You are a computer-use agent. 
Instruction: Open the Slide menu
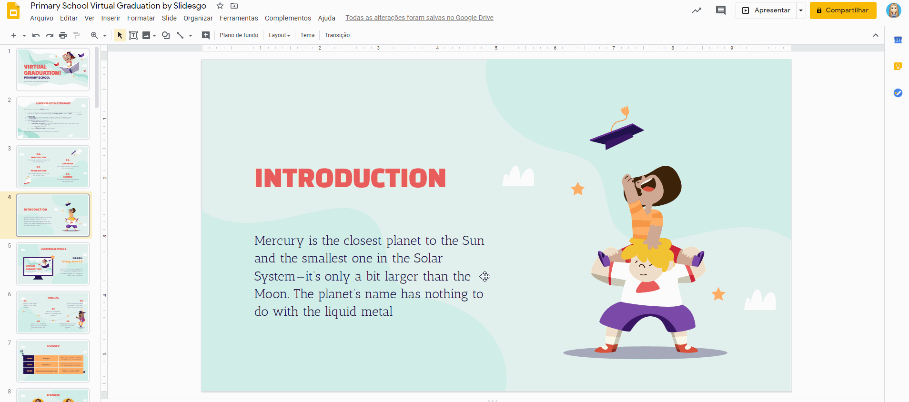[x=169, y=18]
